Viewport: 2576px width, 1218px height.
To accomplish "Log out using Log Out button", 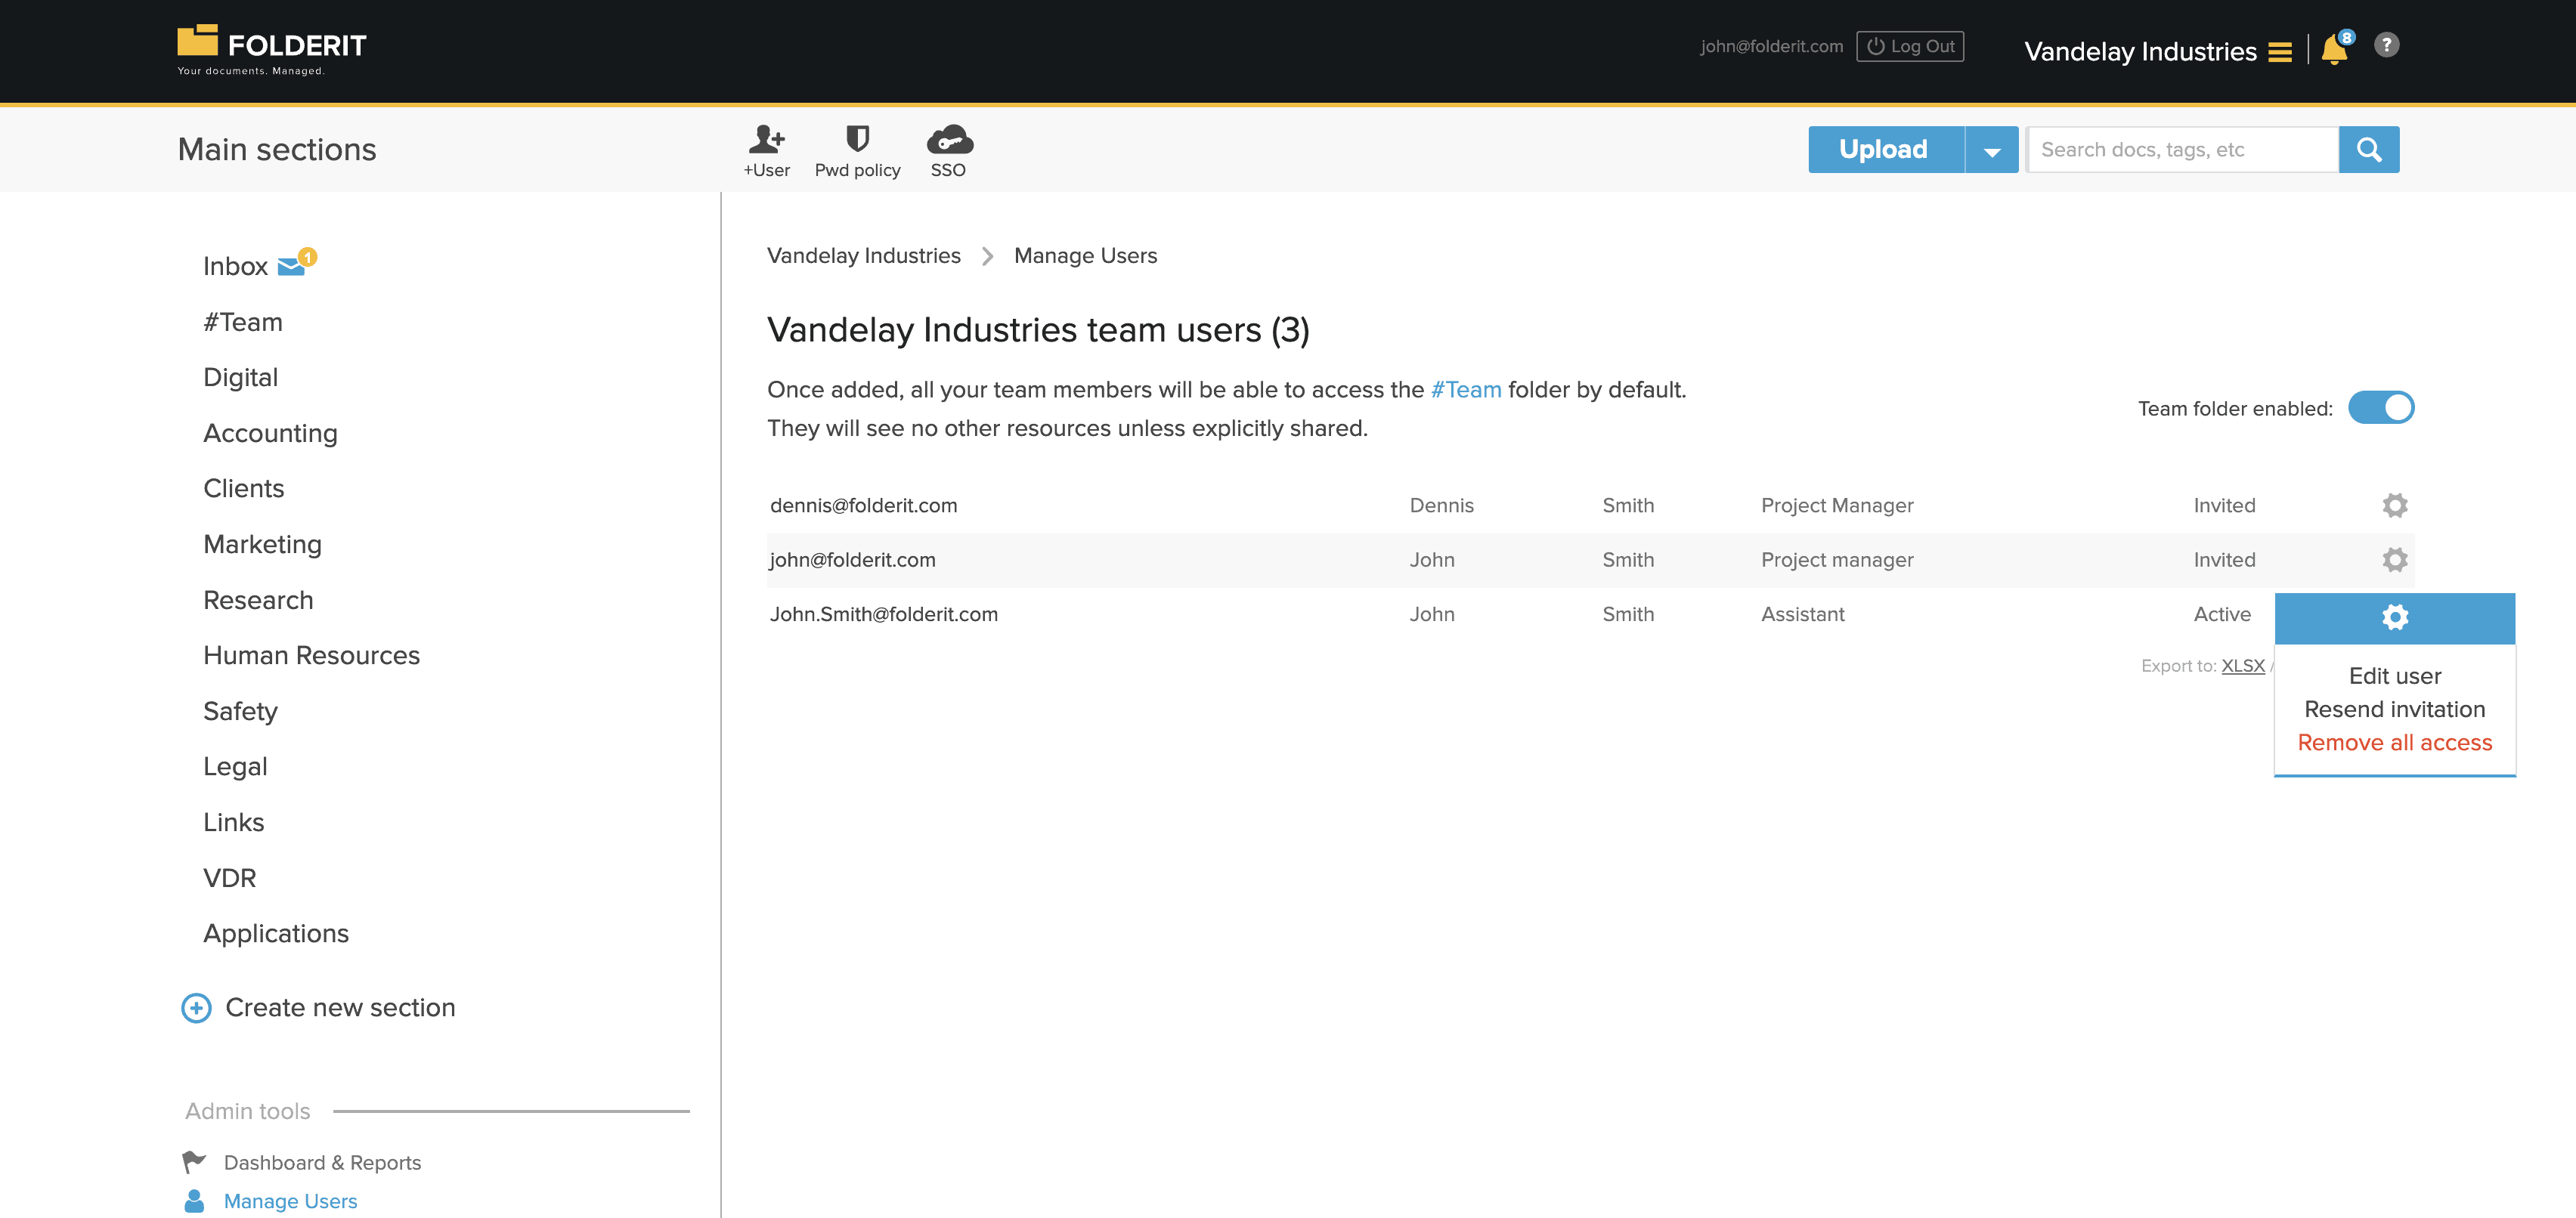I will pos(1909,46).
